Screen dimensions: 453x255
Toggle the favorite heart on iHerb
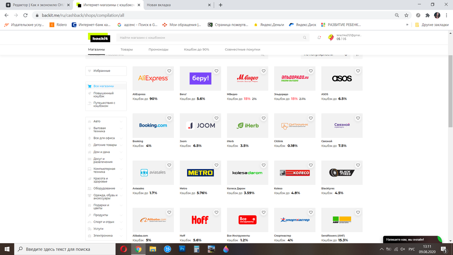[x=264, y=118]
